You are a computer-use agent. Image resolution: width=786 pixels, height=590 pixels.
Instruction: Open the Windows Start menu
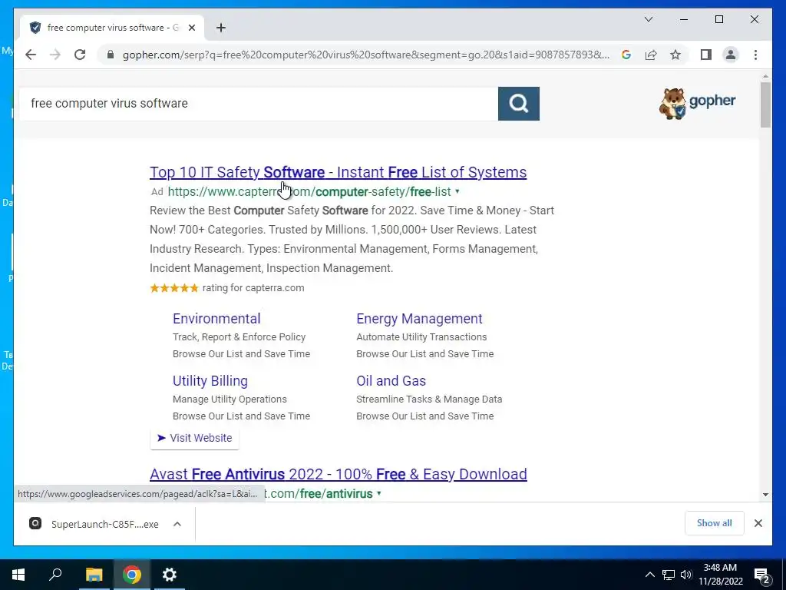pyautogui.click(x=18, y=575)
